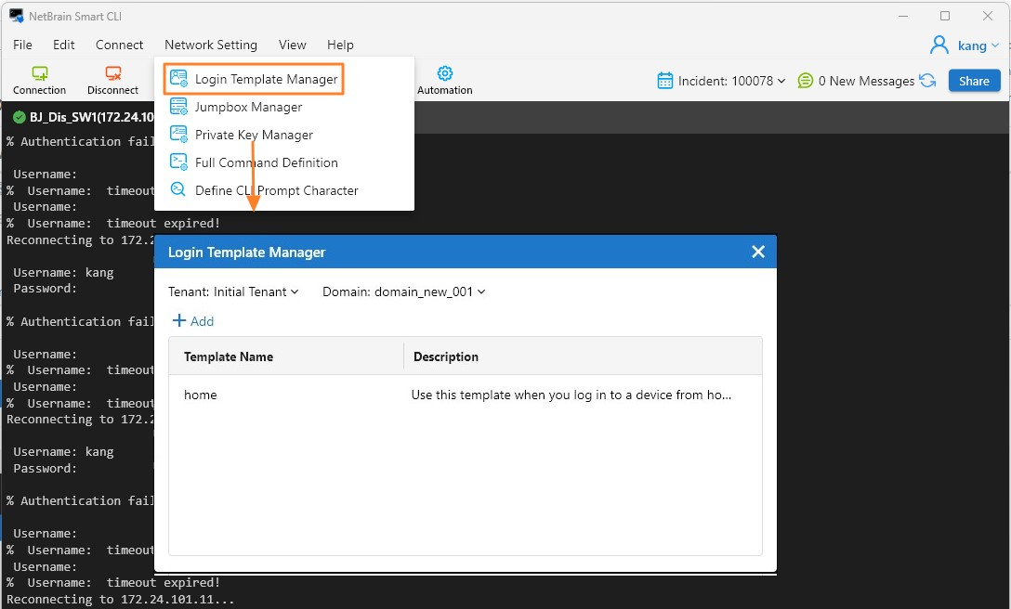Click the Share button
Viewport: 1011px width, 609px height.
point(974,81)
